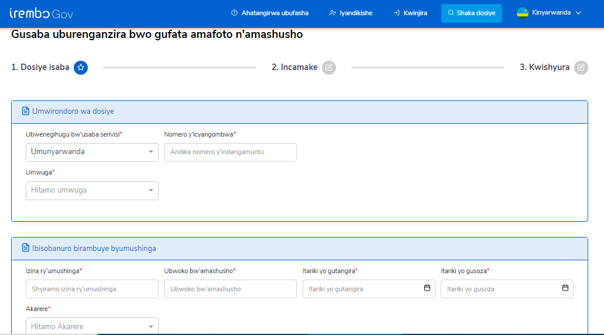Open the Hitamo umwuga dropdown
Screen dimensions: 604x335
pos(92,190)
